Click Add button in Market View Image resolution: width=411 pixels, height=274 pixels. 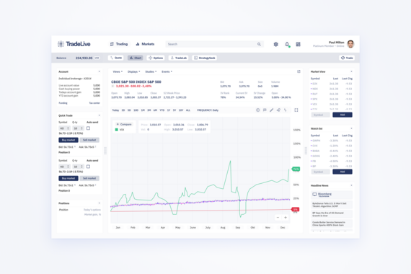[342, 115]
